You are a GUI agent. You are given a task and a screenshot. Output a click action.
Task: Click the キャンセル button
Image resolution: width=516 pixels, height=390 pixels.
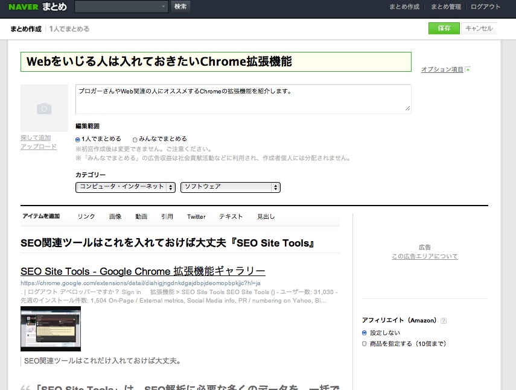[x=479, y=28]
